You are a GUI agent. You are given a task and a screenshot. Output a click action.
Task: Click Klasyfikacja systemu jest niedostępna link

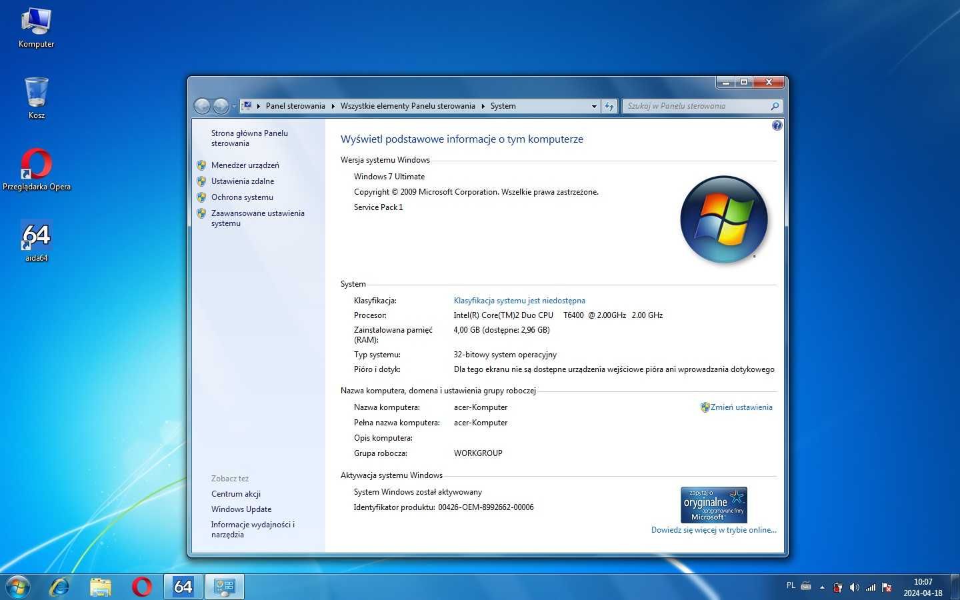(x=519, y=301)
